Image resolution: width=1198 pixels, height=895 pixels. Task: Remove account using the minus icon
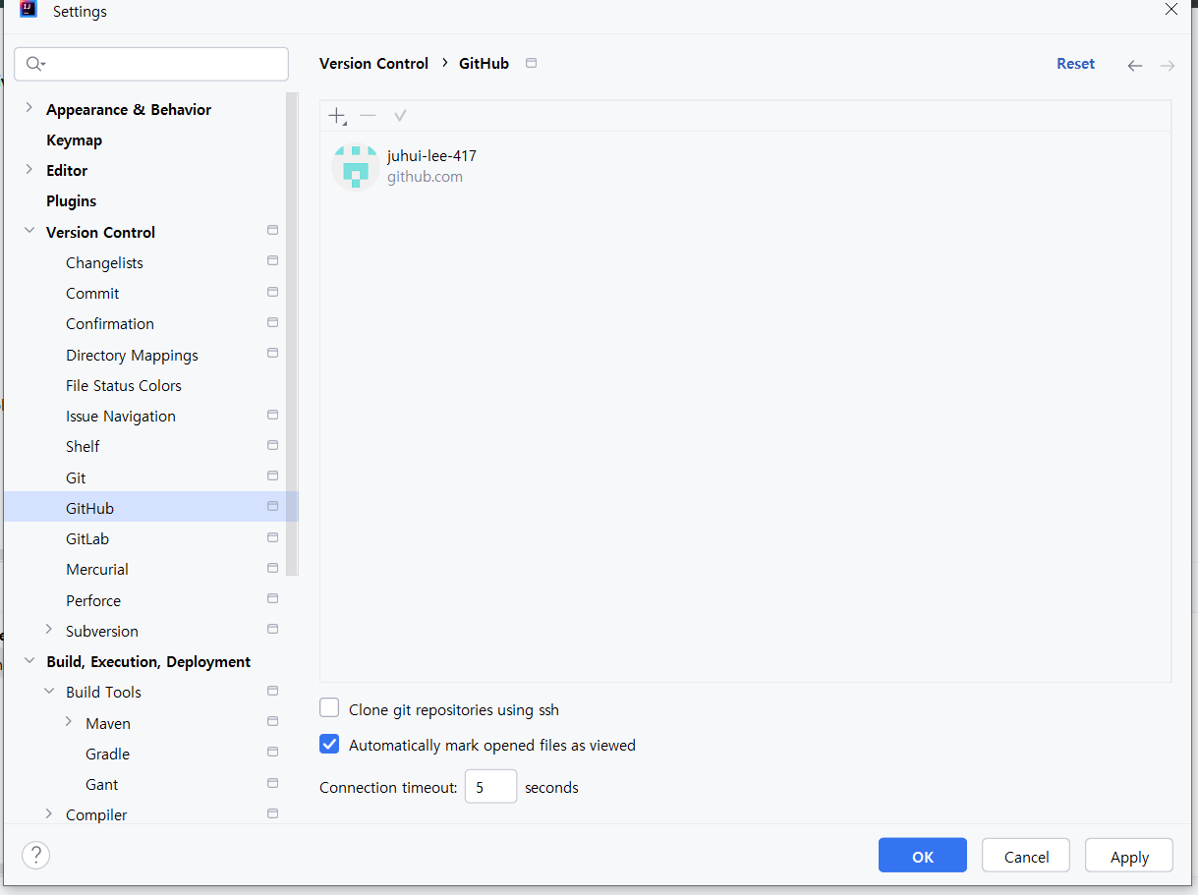click(x=368, y=116)
